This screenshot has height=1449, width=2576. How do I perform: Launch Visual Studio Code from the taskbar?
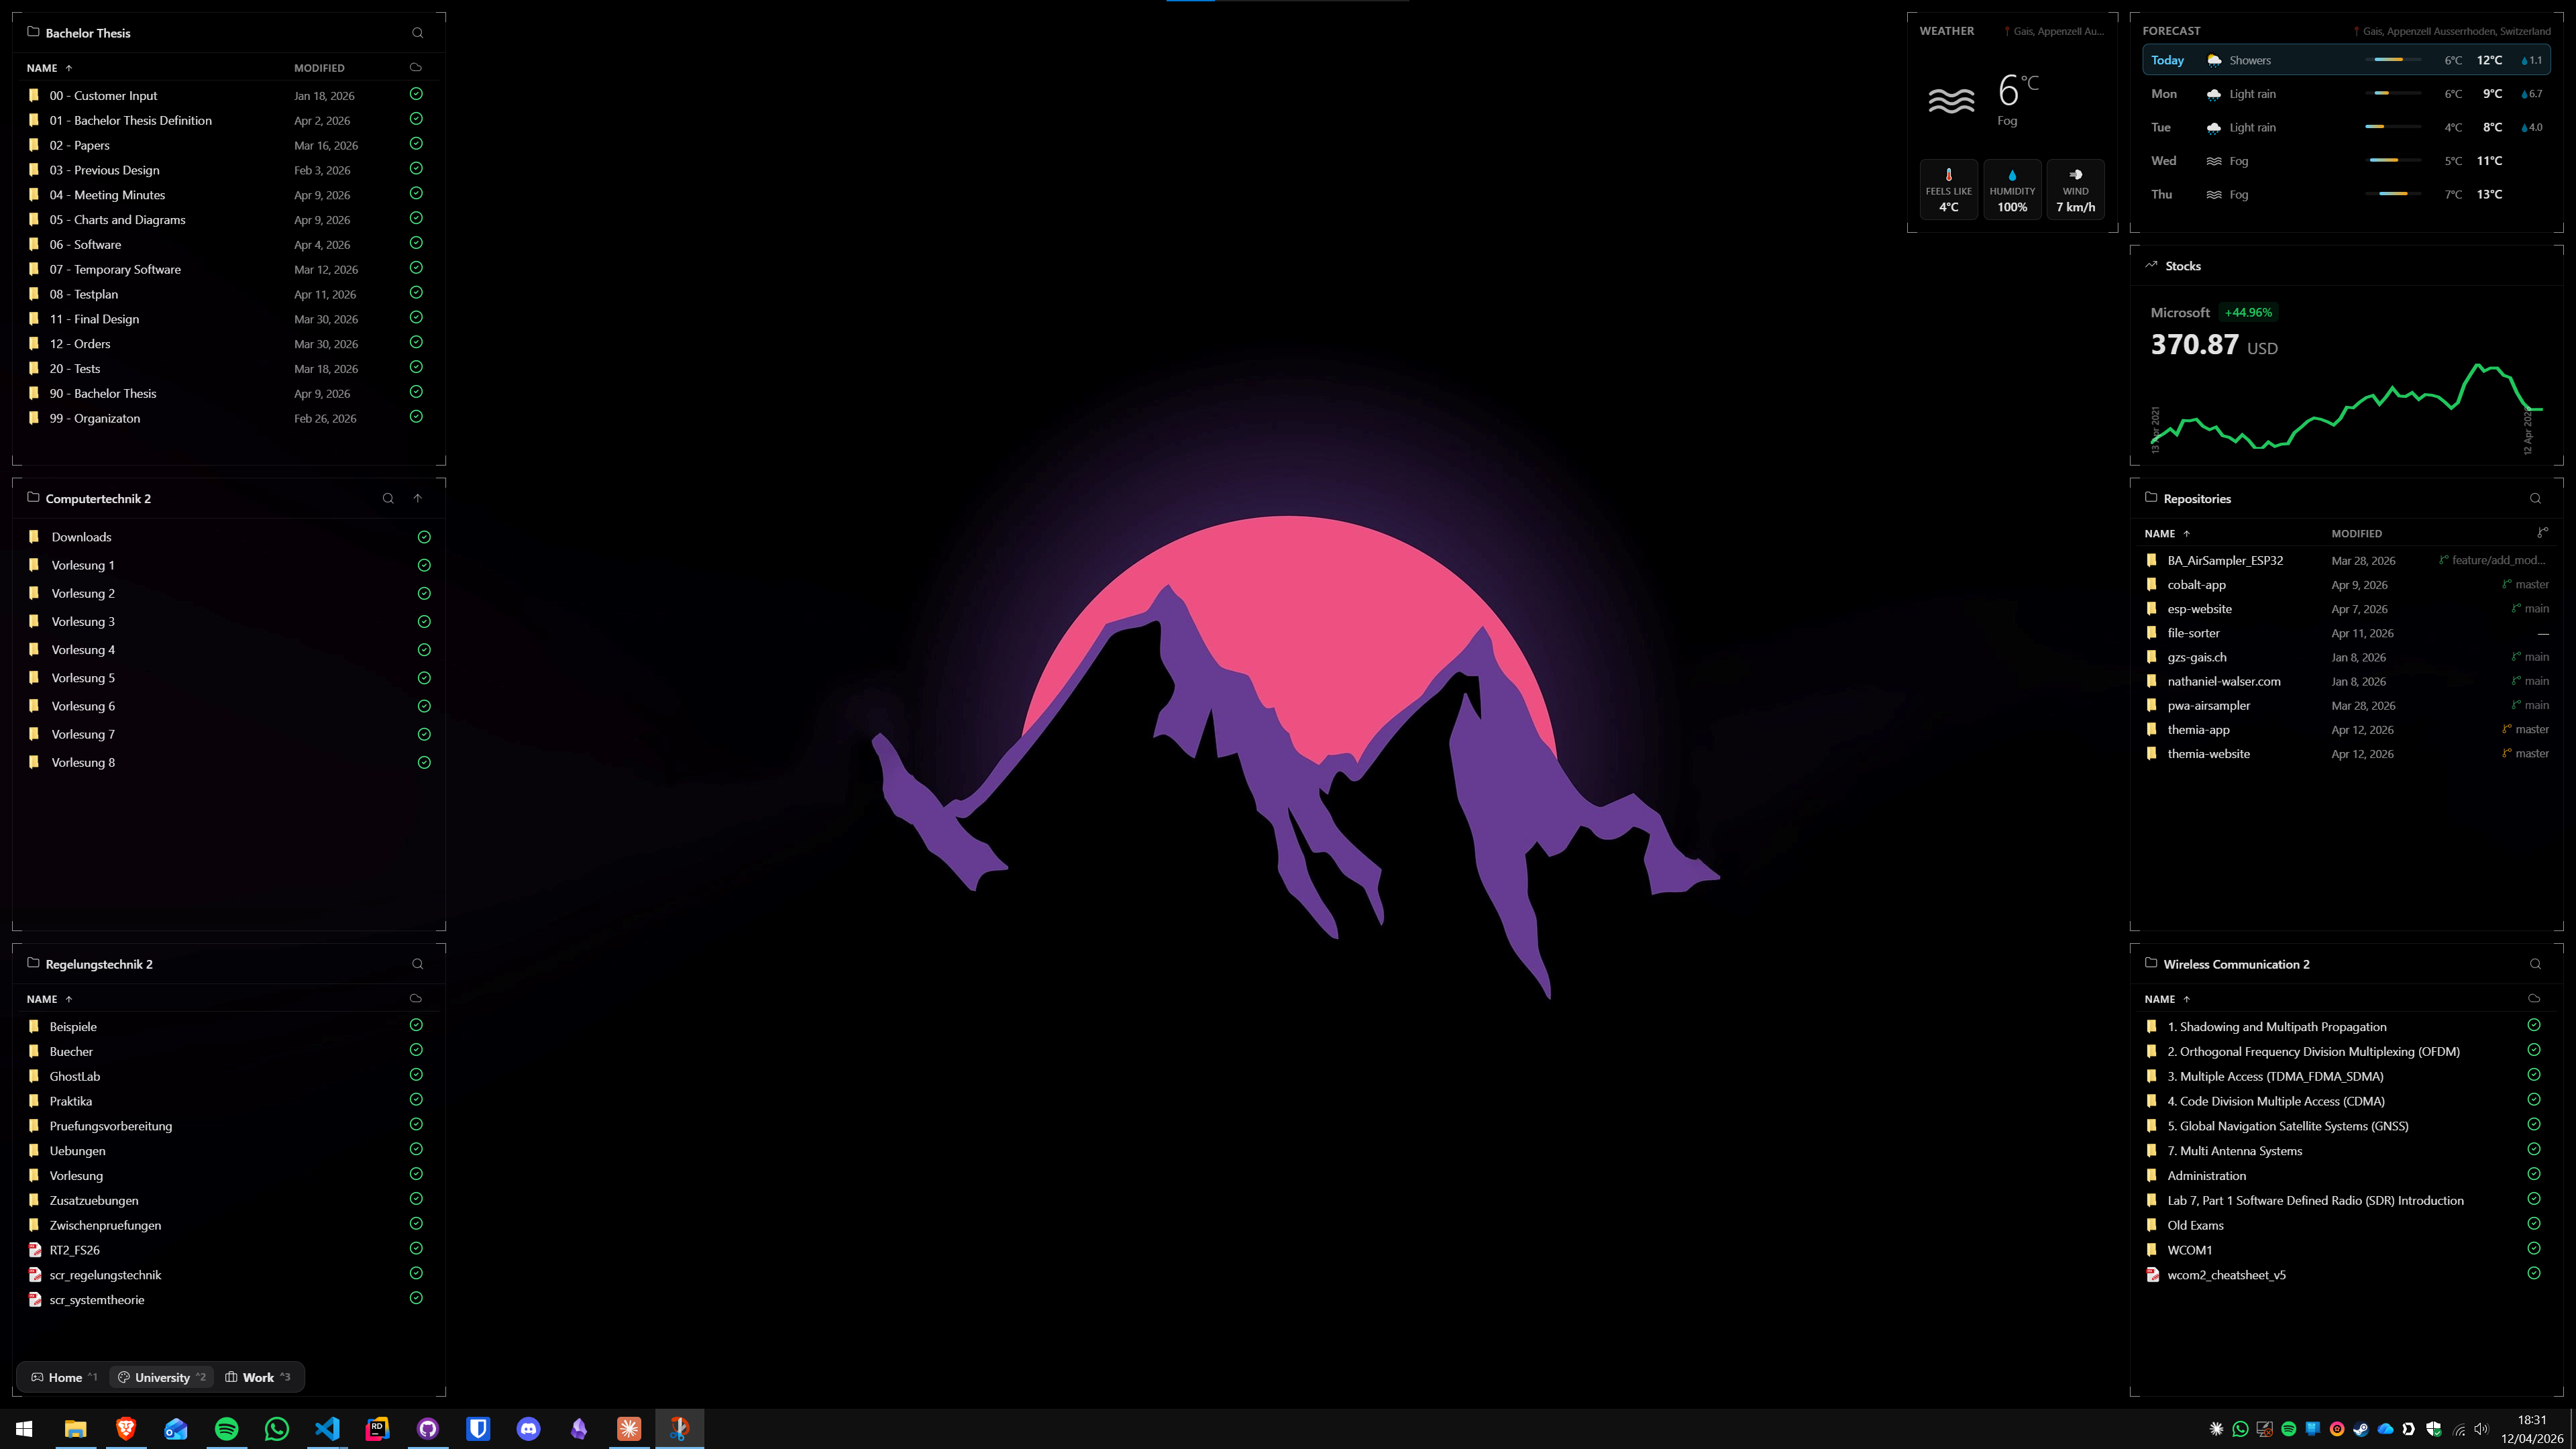point(327,1428)
